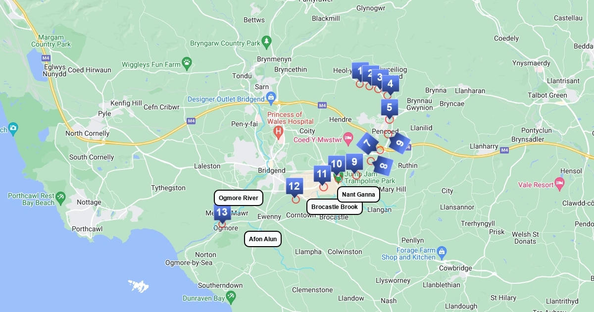Click the Brocastle Brook label
594x312 pixels.
[335, 207]
